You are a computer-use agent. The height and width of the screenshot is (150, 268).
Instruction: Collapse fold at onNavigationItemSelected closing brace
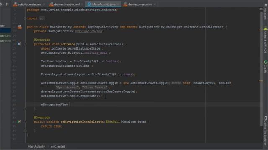[25, 130]
